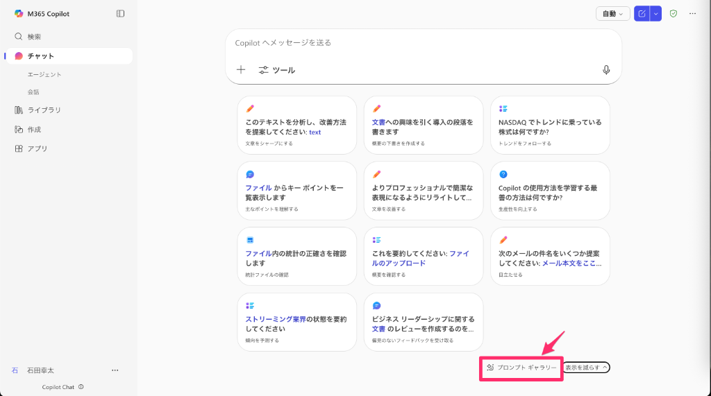Viewport: 711px width, 396px height.
Task: Click the plus icon to add attachment
Action: click(x=241, y=70)
